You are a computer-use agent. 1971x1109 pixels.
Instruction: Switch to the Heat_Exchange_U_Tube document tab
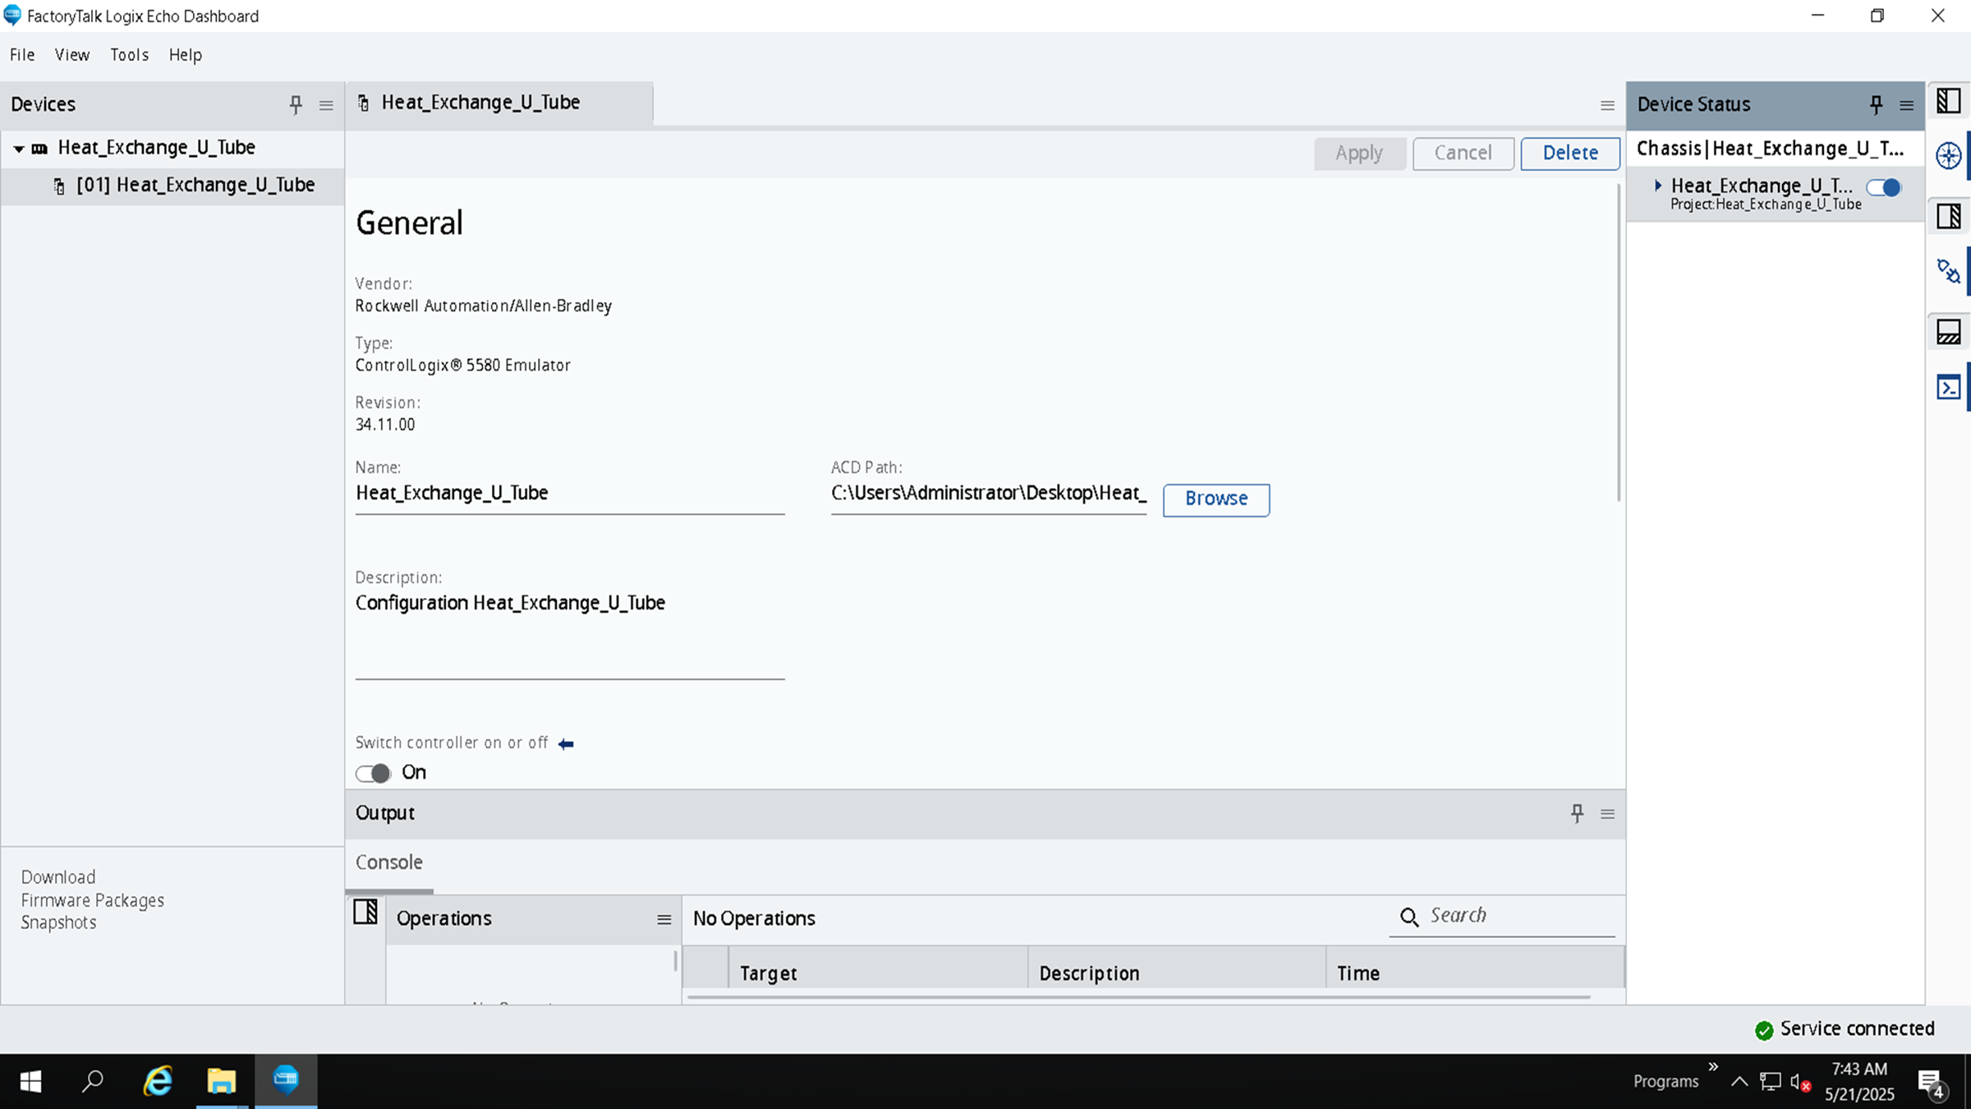click(499, 103)
